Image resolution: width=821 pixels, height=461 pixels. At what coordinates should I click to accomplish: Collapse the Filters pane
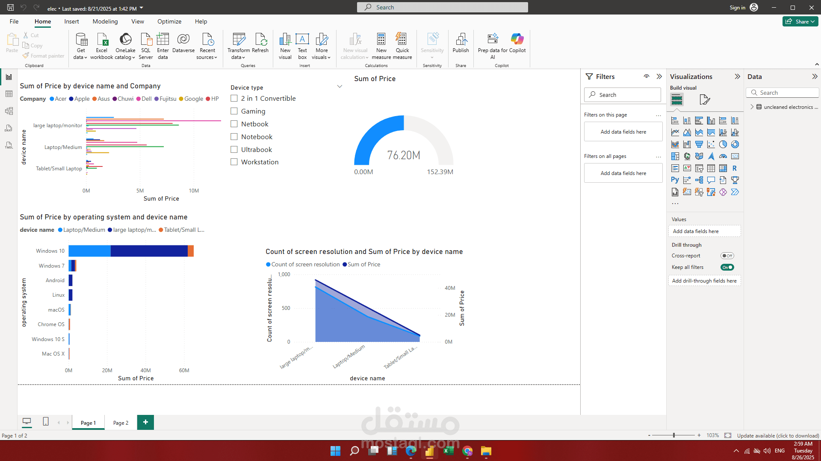(659, 76)
